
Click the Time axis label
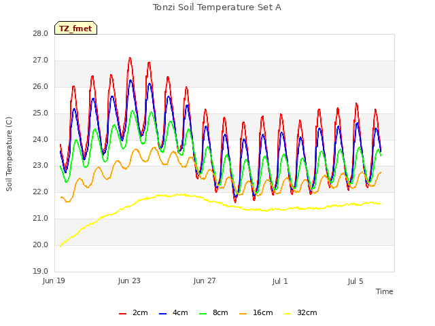385,291
